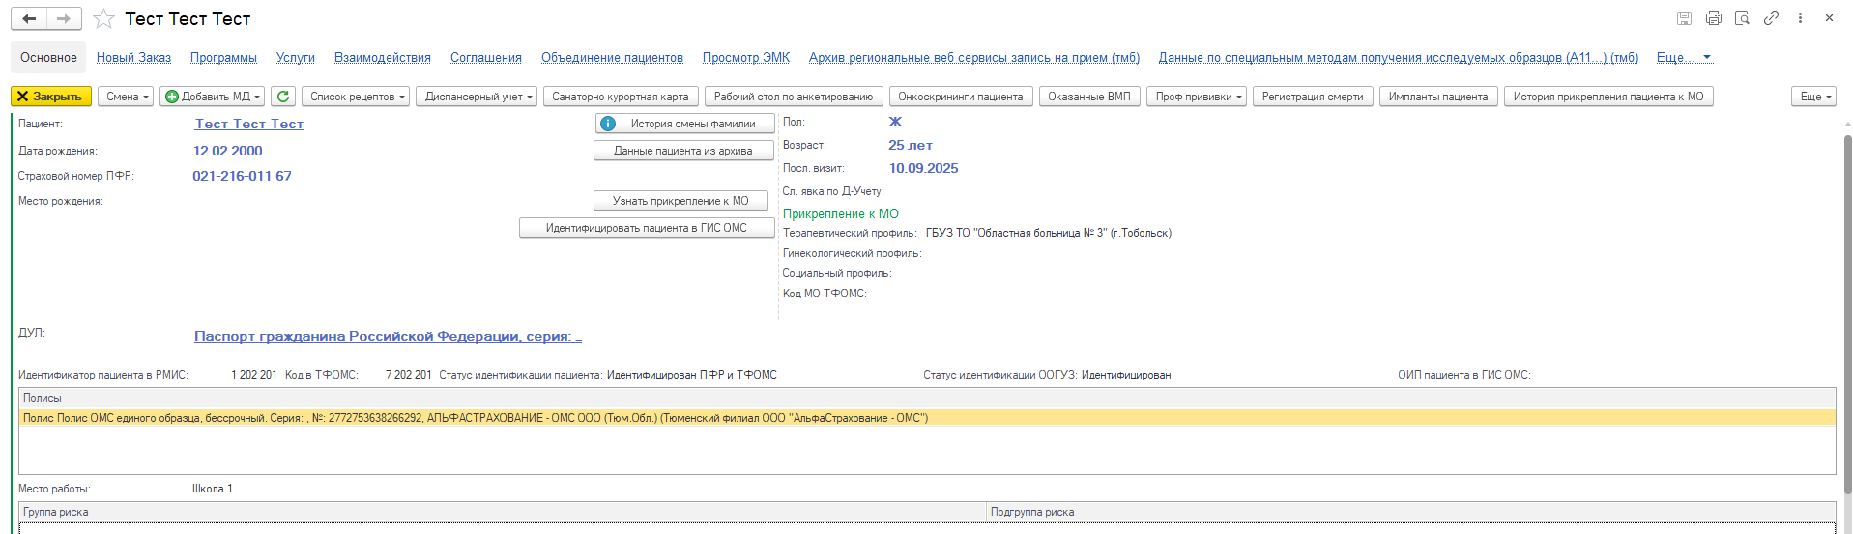Click the green refresh icon
The width and height of the screenshot is (1853, 534).
click(283, 97)
